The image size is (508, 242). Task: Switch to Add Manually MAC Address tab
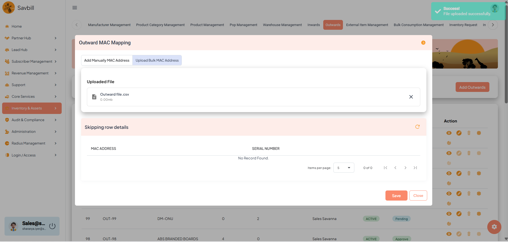(107, 60)
